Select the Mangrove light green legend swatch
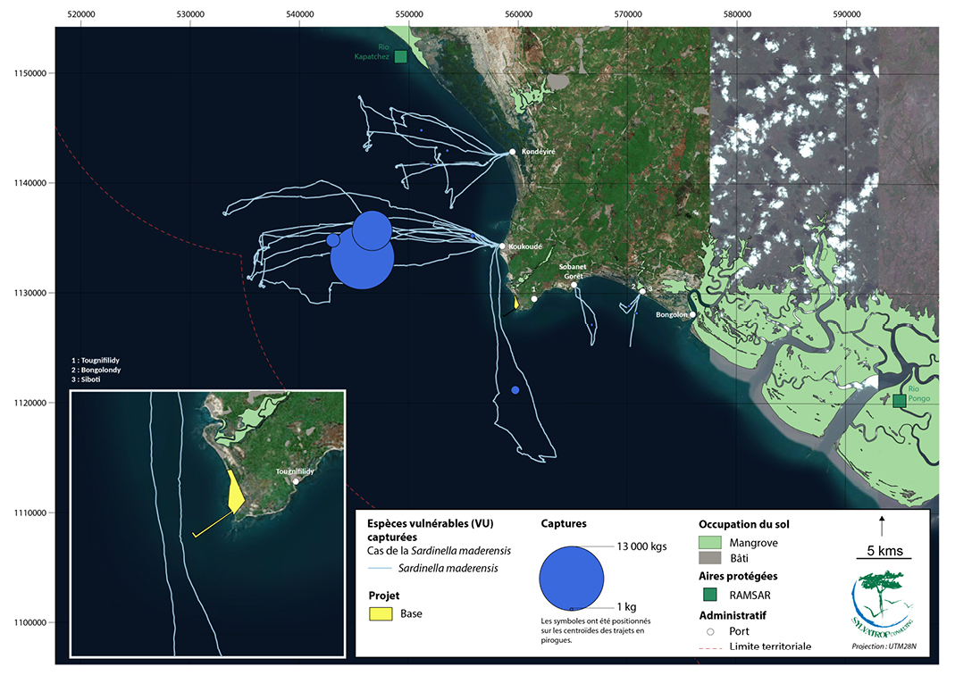The image size is (955, 675). (x=710, y=542)
